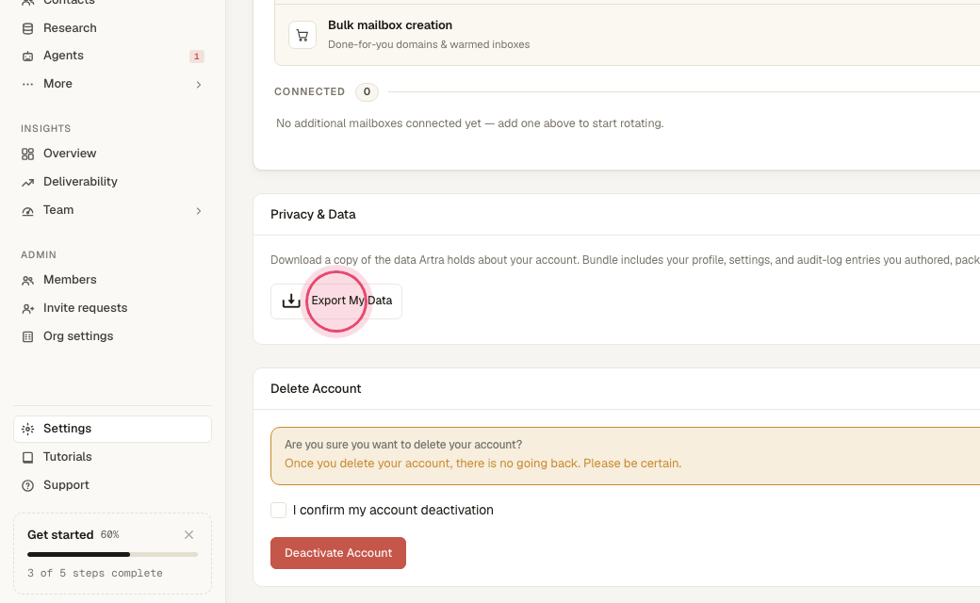This screenshot has width=980, height=603.
Task: Click the 'no going back' warning text
Action: (482, 464)
